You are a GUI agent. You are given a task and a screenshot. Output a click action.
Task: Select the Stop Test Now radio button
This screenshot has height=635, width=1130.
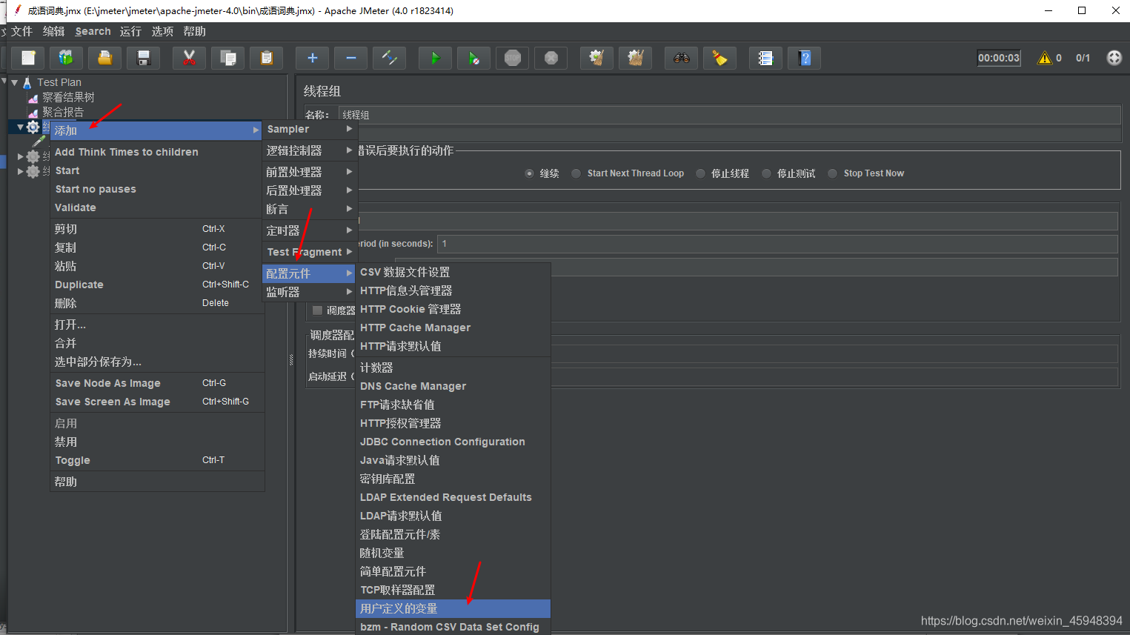point(833,173)
